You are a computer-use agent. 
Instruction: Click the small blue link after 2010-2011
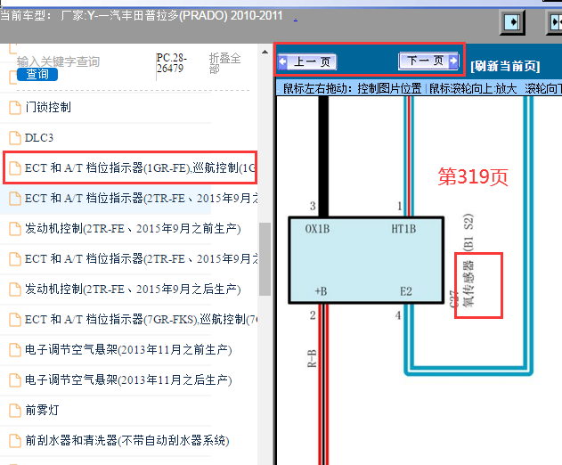tap(296, 19)
